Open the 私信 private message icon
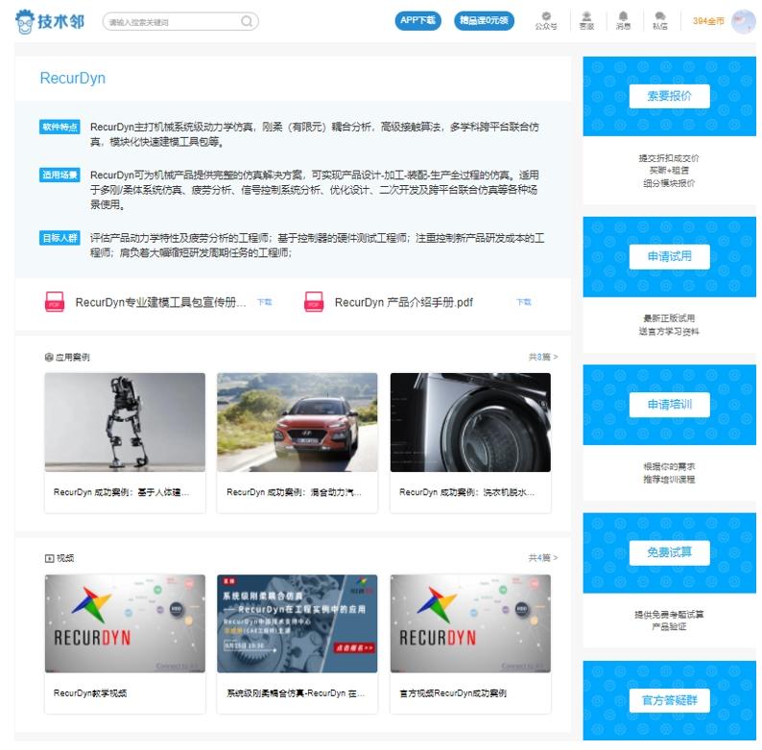 (659, 21)
